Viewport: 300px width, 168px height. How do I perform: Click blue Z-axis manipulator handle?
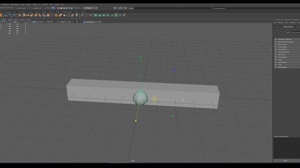pos(174,70)
